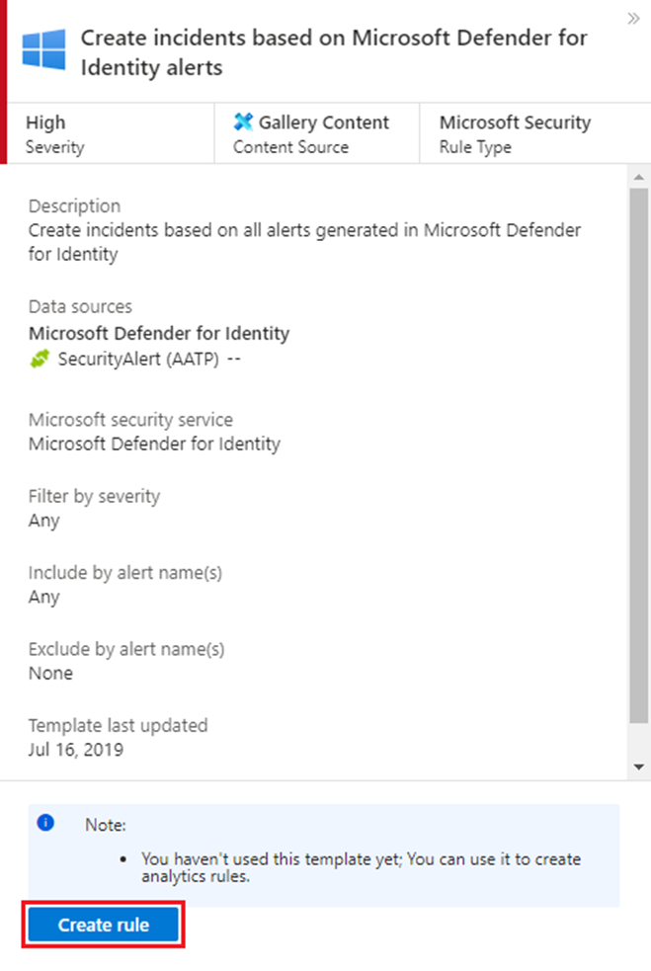
Task: Click the 'Jul 16, 2019' date
Action: coord(75,750)
